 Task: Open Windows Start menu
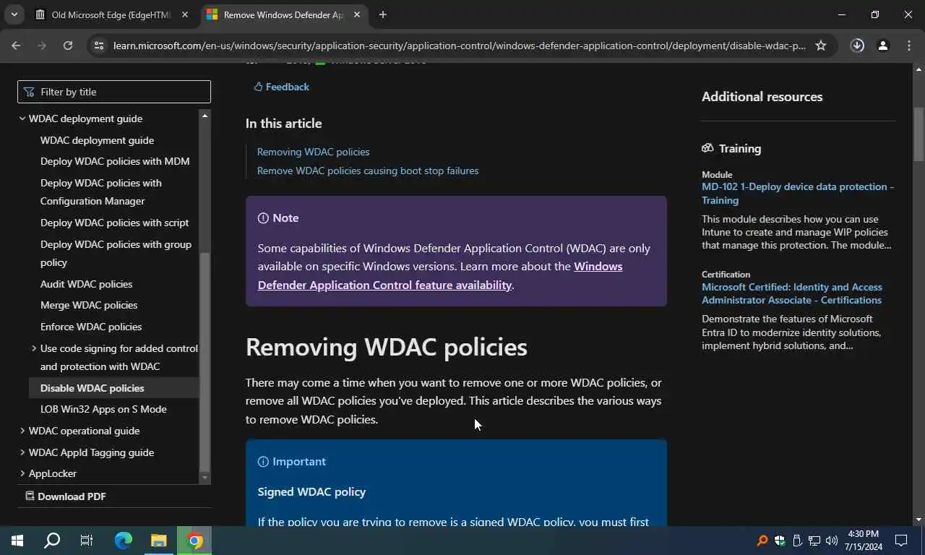tap(17, 541)
